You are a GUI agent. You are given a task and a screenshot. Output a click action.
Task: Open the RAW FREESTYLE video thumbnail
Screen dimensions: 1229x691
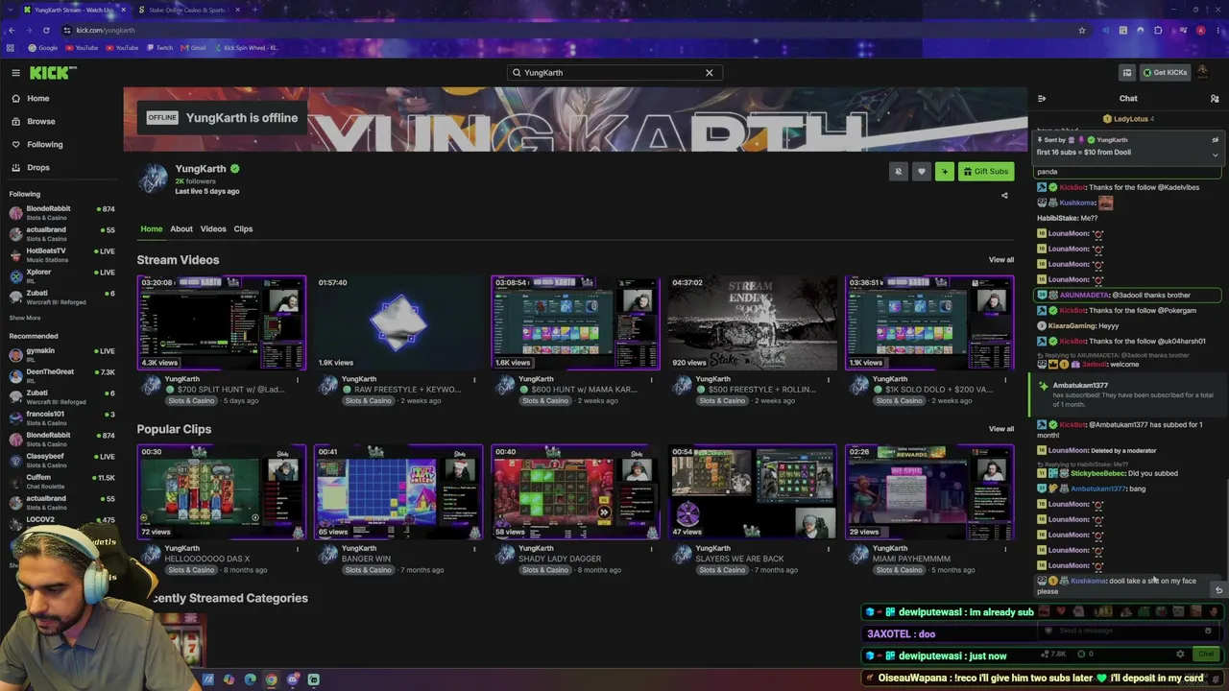(x=398, y=322)
